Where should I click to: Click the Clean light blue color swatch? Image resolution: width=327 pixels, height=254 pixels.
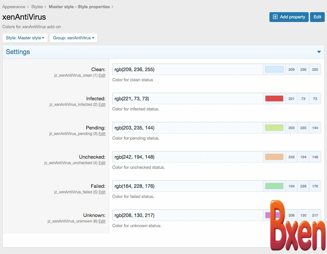274,69
